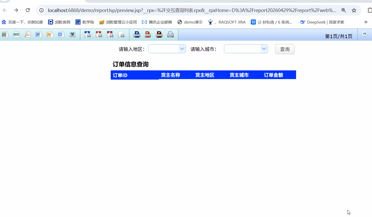Reload the current page
Screen dimensions: 372x217
coord(28,10)
